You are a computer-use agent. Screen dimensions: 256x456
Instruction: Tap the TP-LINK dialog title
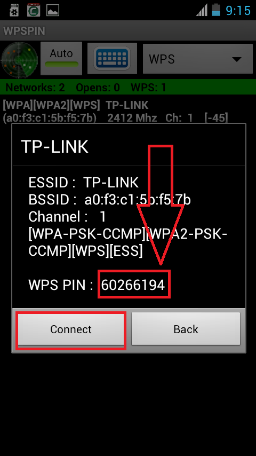click(x=54, y=147)
